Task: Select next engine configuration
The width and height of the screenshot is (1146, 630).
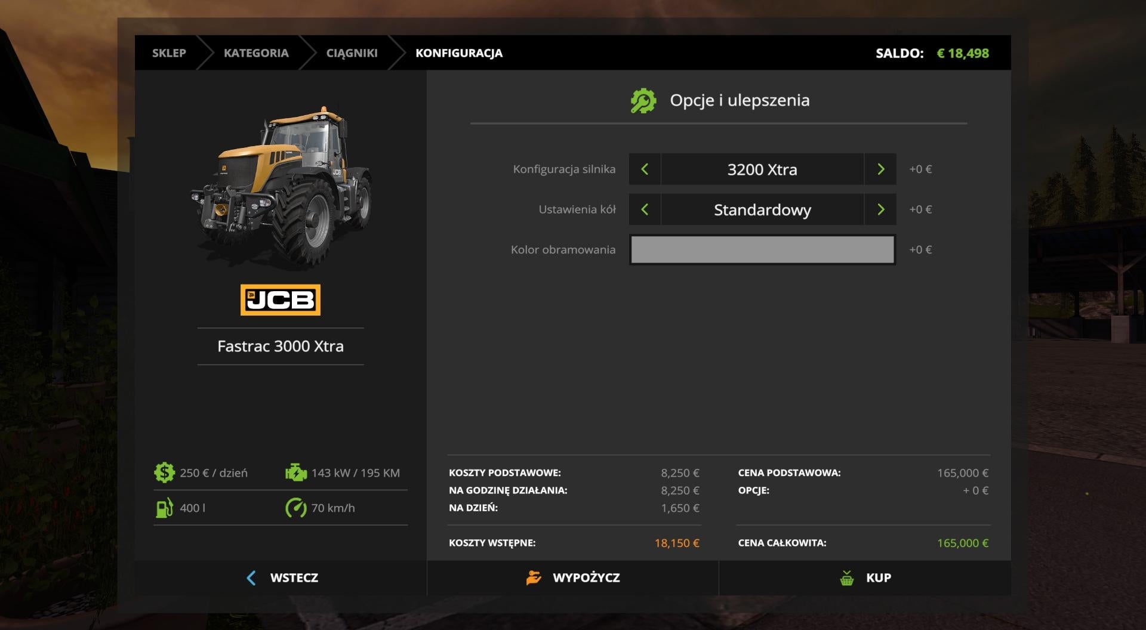Action: 880,169
